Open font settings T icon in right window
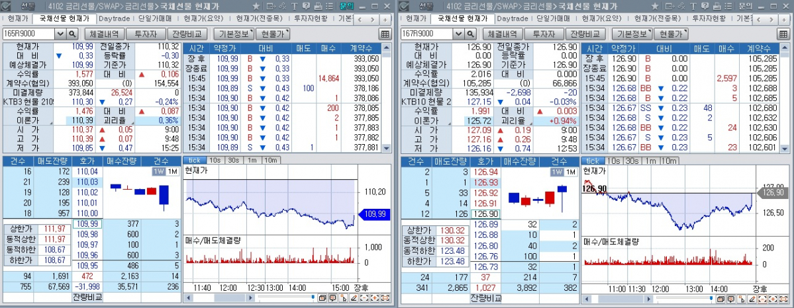The height and width of the screenshot is (308, 794). coord(693,7)
